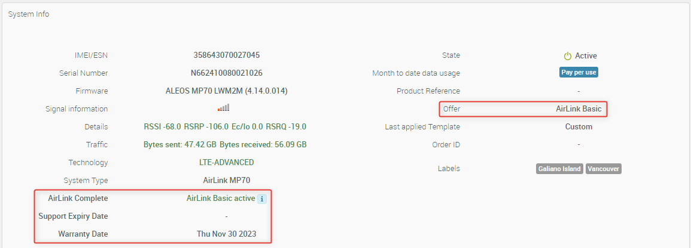Click the AirLink Basic active status link
This screenshot has height=248, width=691.
click(221, 199)
